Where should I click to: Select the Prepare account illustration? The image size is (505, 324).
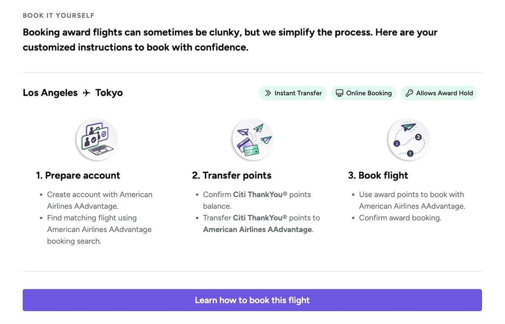[x=97, y=139]
